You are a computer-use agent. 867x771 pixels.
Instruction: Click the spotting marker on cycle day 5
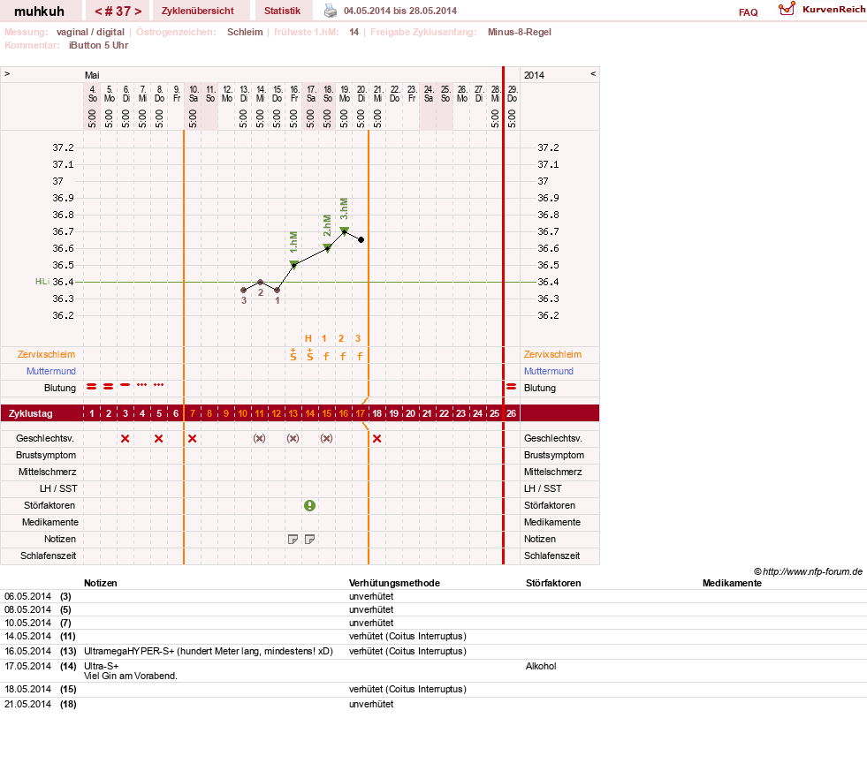159,385
